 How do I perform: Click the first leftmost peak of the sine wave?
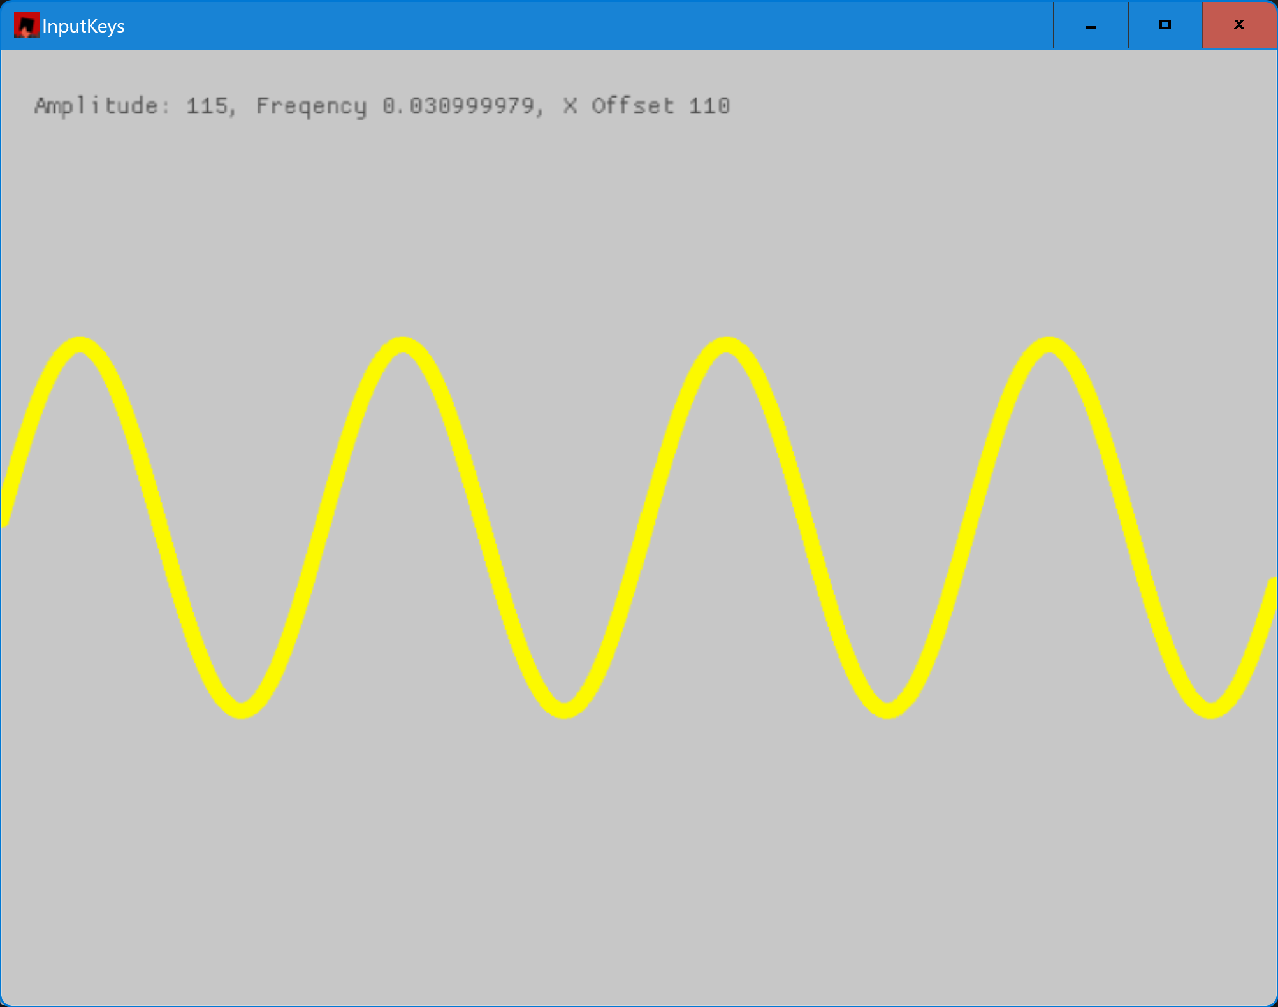(x=80, y=344)
